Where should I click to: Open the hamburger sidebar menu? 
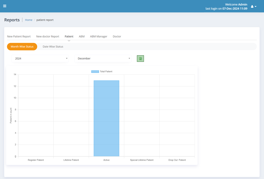[x=5, y=6]
